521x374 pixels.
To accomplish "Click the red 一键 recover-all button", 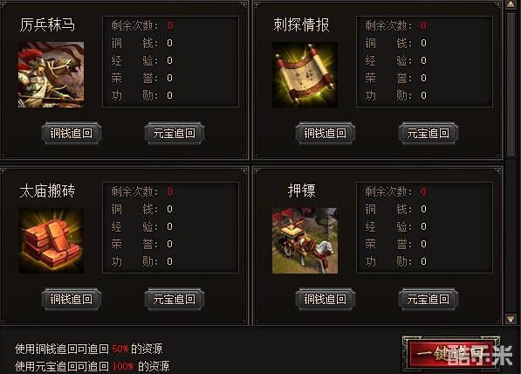I will tap(451, 354).
